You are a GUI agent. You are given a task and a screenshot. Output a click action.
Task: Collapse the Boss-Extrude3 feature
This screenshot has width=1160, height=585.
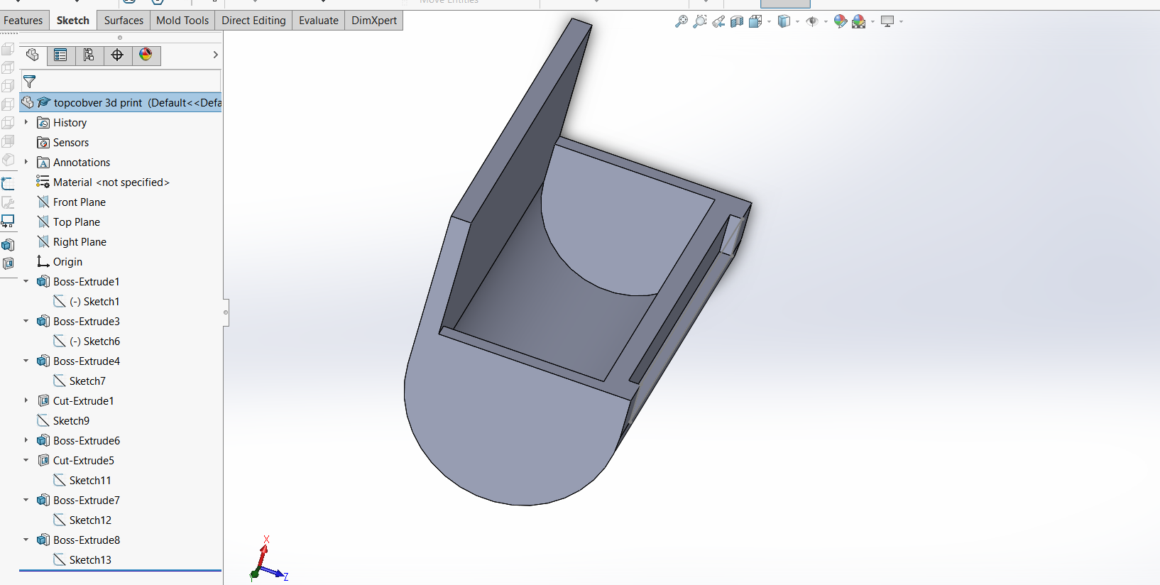(26, 321)
